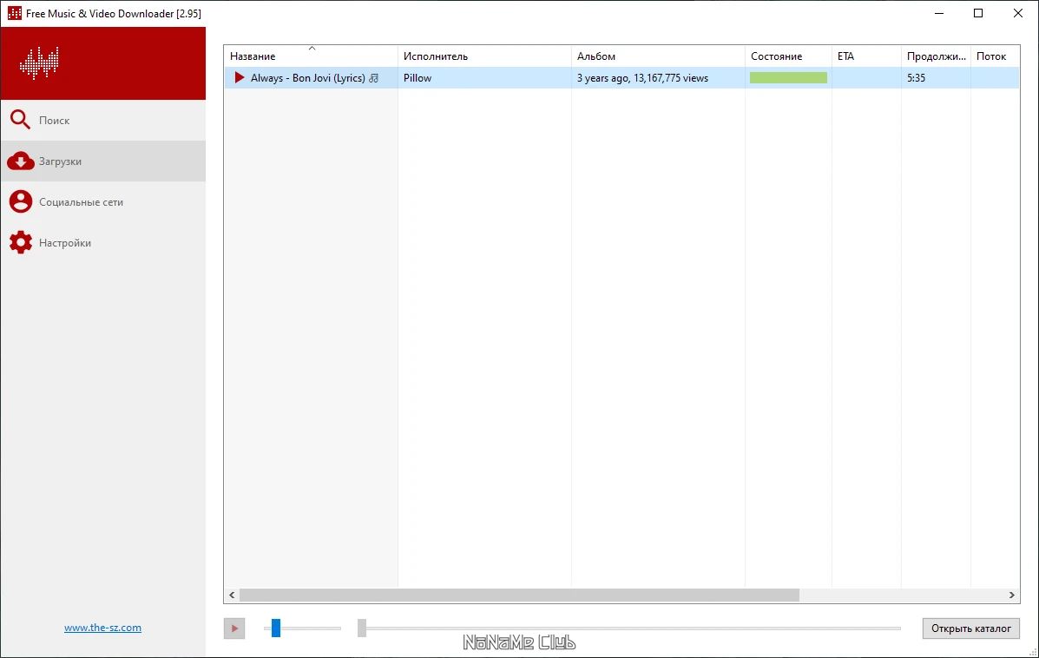
Task: Open Социальные сети section
Action: click(x=103, y=202)
